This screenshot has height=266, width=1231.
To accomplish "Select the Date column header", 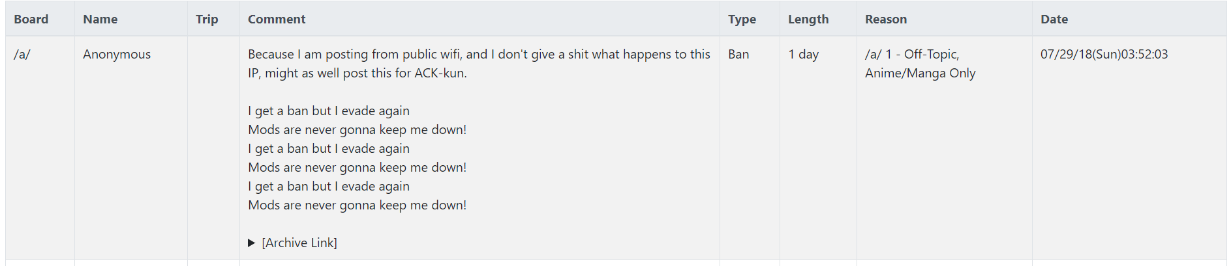I will 1054,19.
